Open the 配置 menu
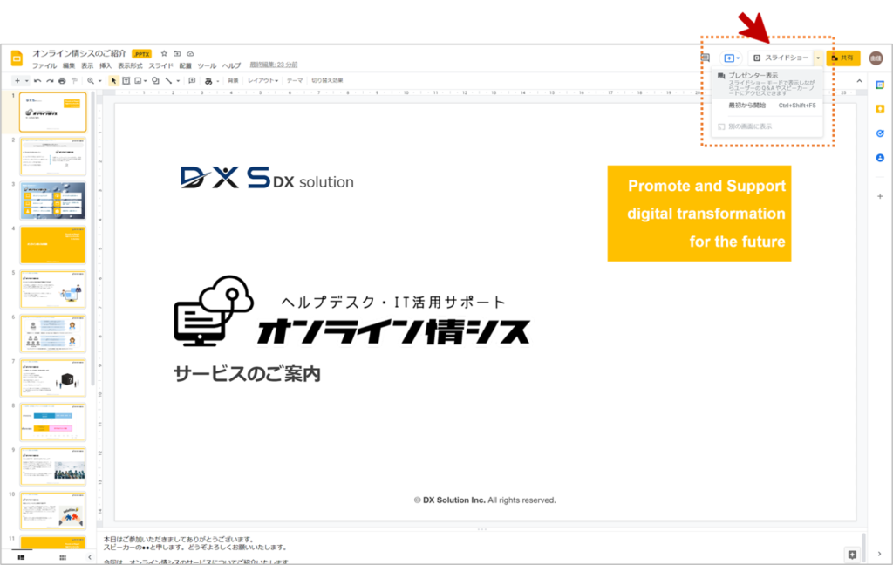The image size is (893, 565). tap(185, 66)
